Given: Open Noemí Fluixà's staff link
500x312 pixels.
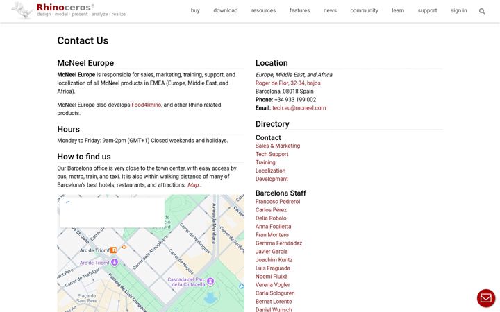Looking at the screenshot, I should [x=272, y=277].
